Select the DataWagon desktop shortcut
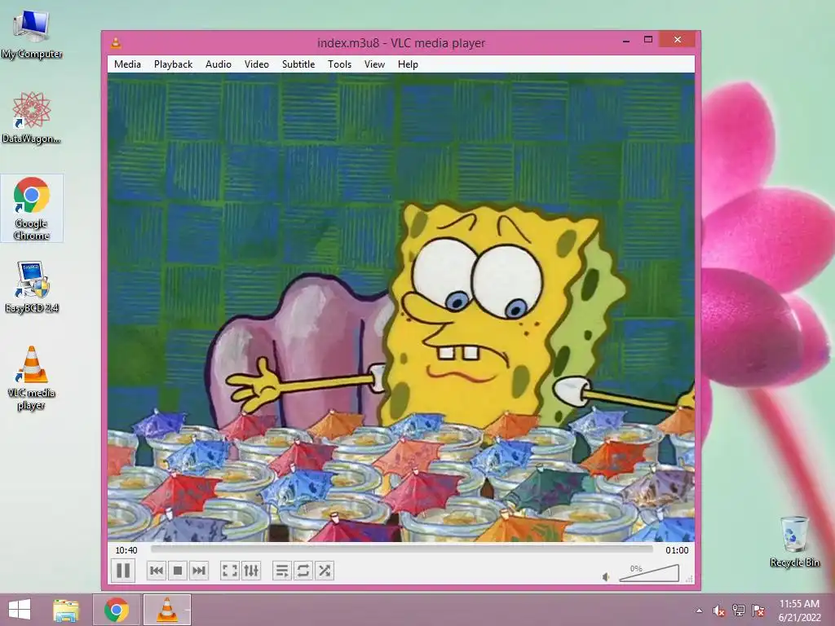Viewport: 835px width, 626px height. pyautogui.click(x=32, y=117)
